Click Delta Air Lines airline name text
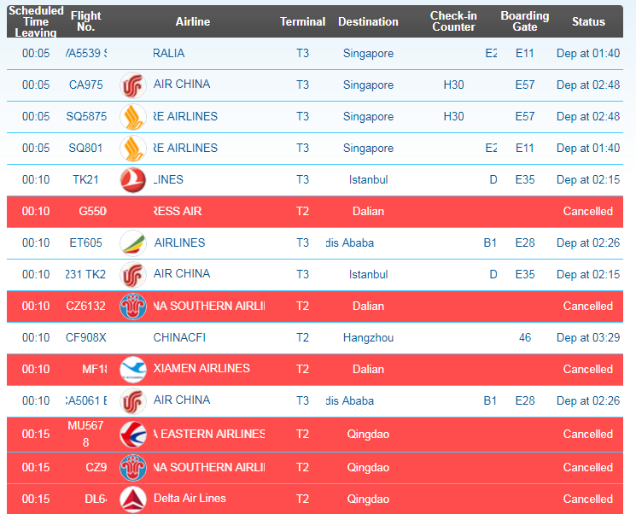The image size is (636, 514). click(x=189, y=499)
